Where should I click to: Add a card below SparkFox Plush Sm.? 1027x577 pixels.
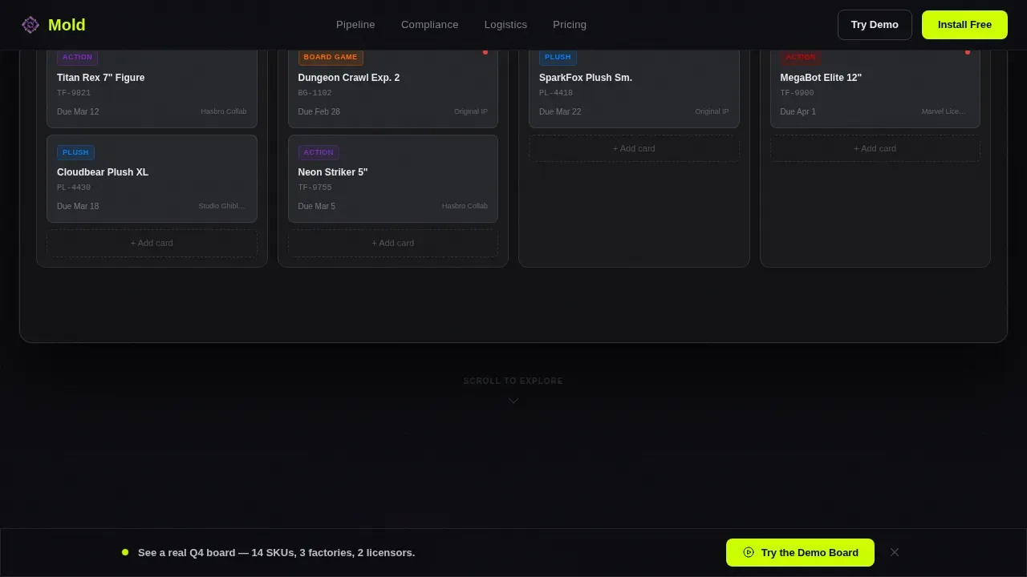pyautogui.click(x=634, y=148)
